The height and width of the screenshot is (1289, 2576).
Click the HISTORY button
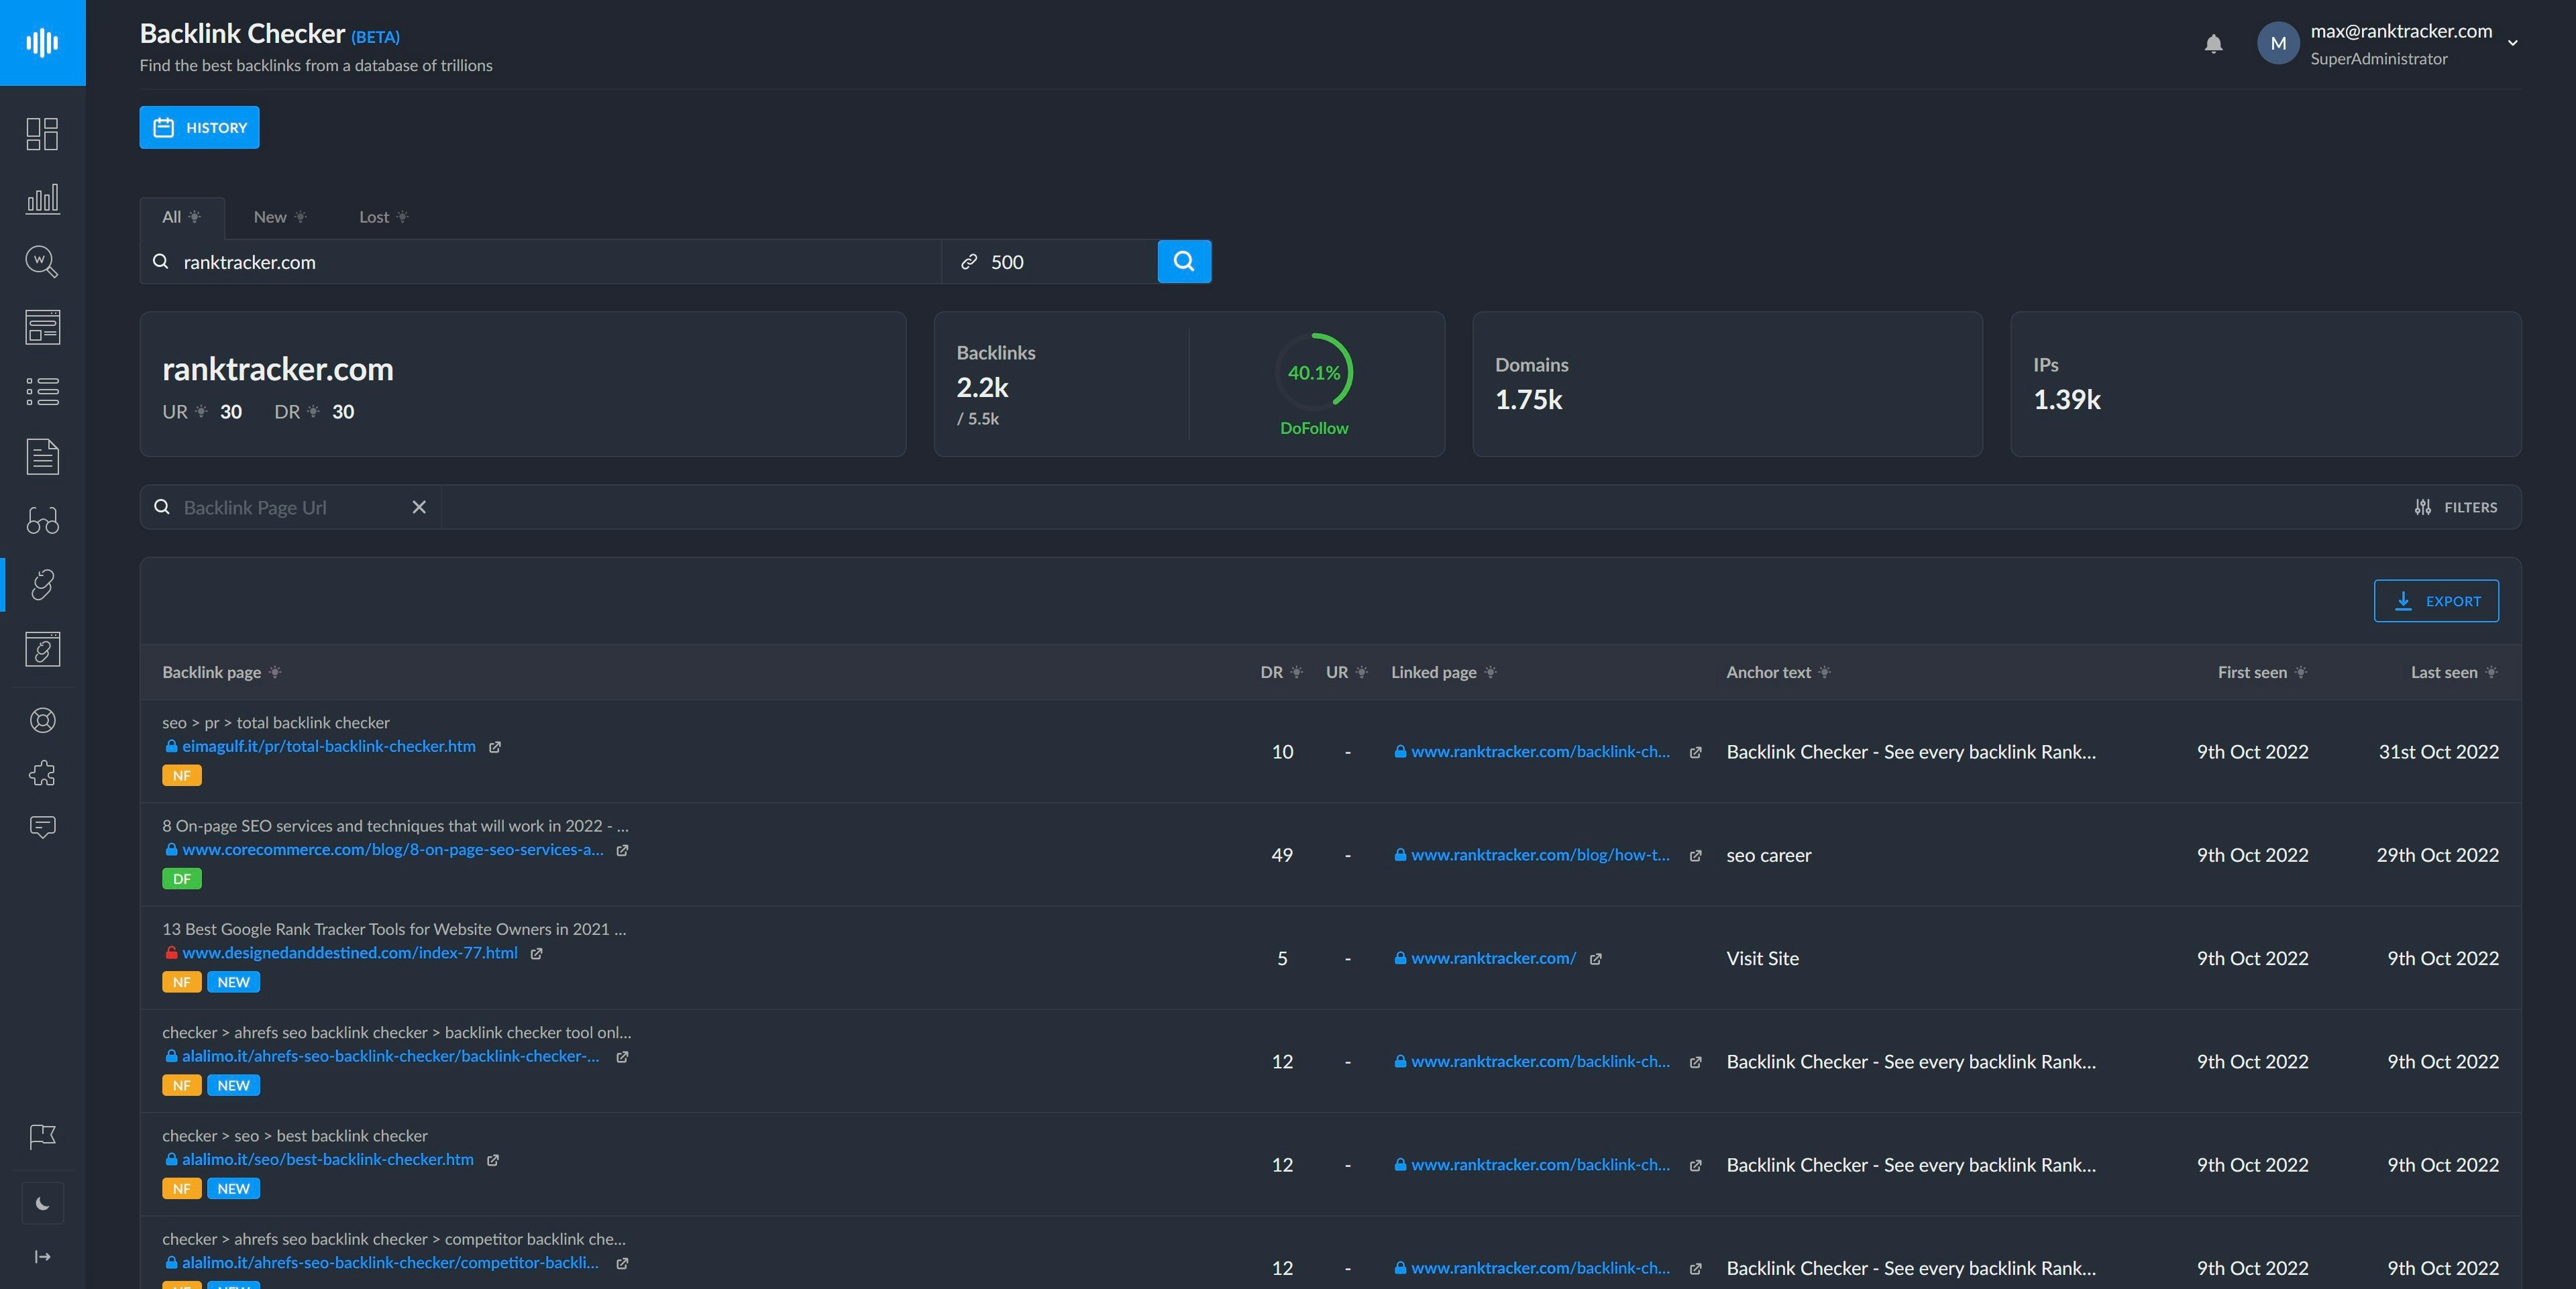[x=199, y=127]
